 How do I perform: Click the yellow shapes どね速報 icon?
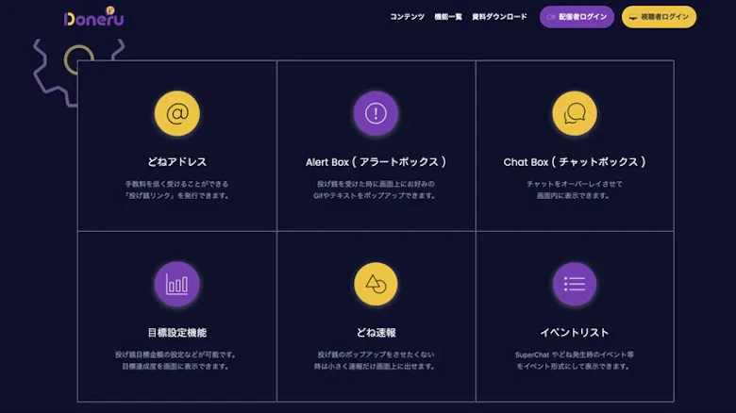click(x=376, y=284)
